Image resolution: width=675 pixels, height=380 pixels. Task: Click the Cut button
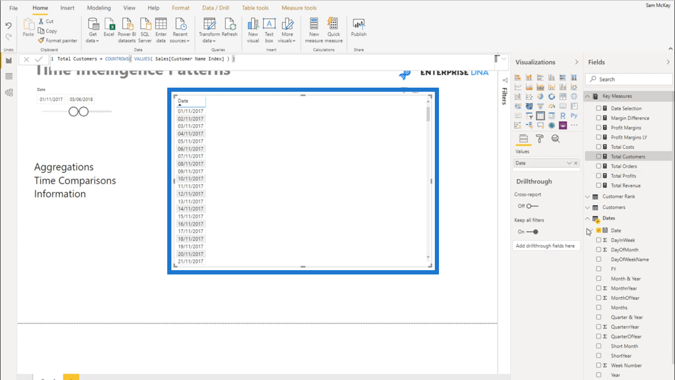coord(46,21)
